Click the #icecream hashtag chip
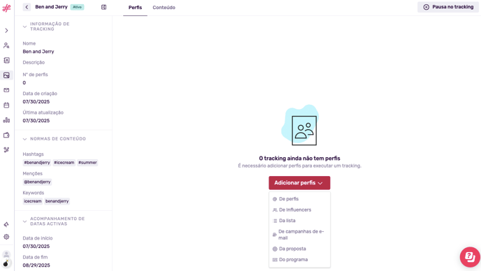The width and height of the screenshot is (481, 271). click(64, 163)
